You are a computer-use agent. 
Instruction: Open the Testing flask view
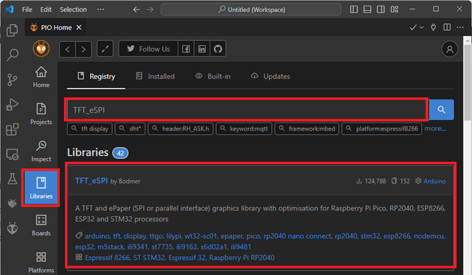[12, 179]
